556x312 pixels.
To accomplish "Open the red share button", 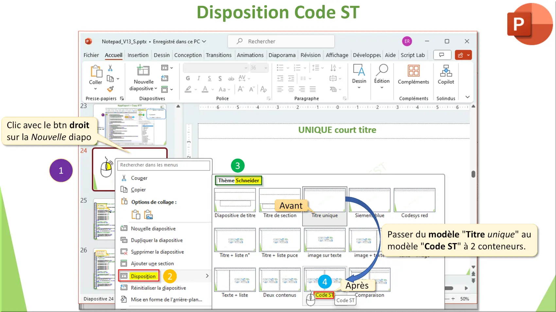I will pos(463,55).
